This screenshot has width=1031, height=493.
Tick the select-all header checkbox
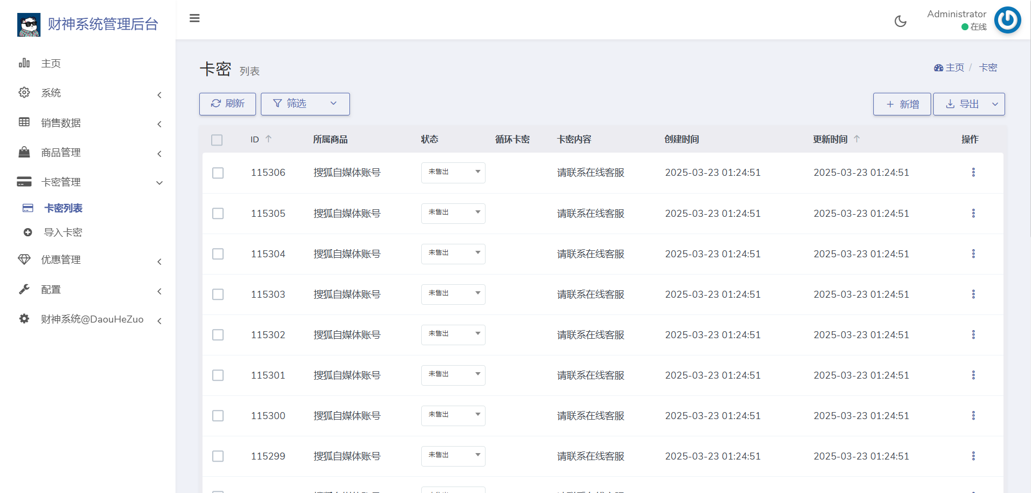[217, 140]
